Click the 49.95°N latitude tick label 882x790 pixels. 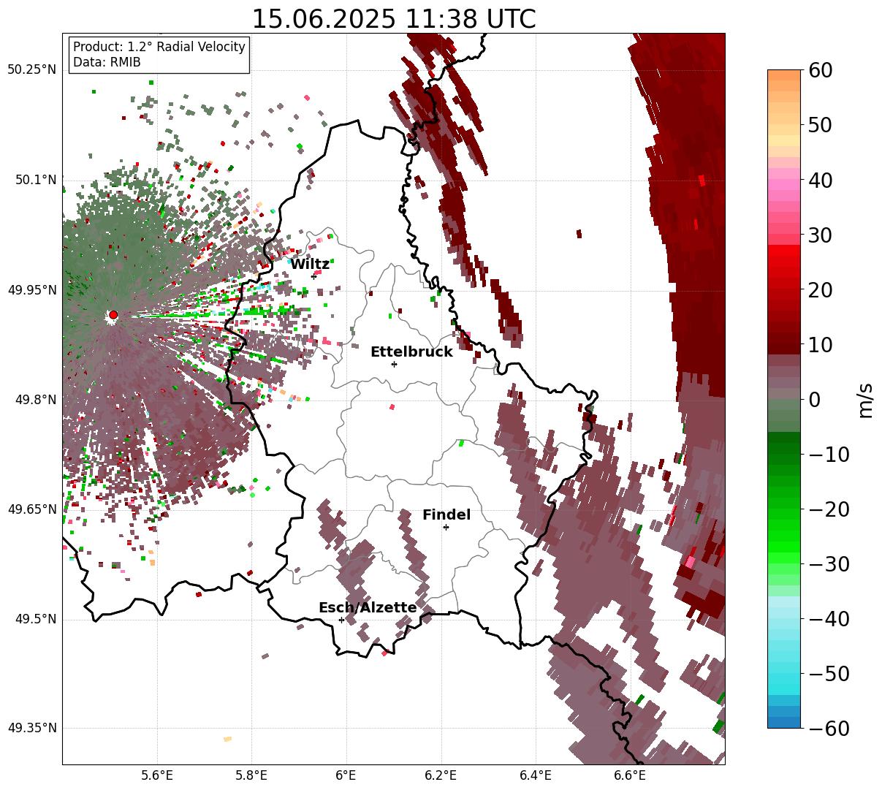coord(31,290)
